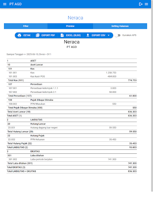Click the EXPORT CSV button label

tap(98, 35)
